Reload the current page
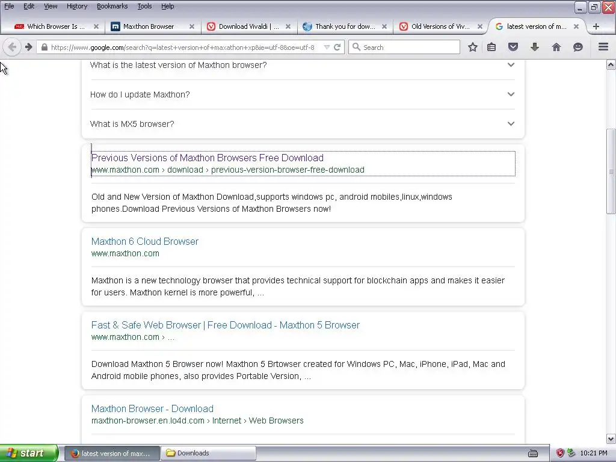The height and width of the screenshot is (462, 616). click(337, 47)
